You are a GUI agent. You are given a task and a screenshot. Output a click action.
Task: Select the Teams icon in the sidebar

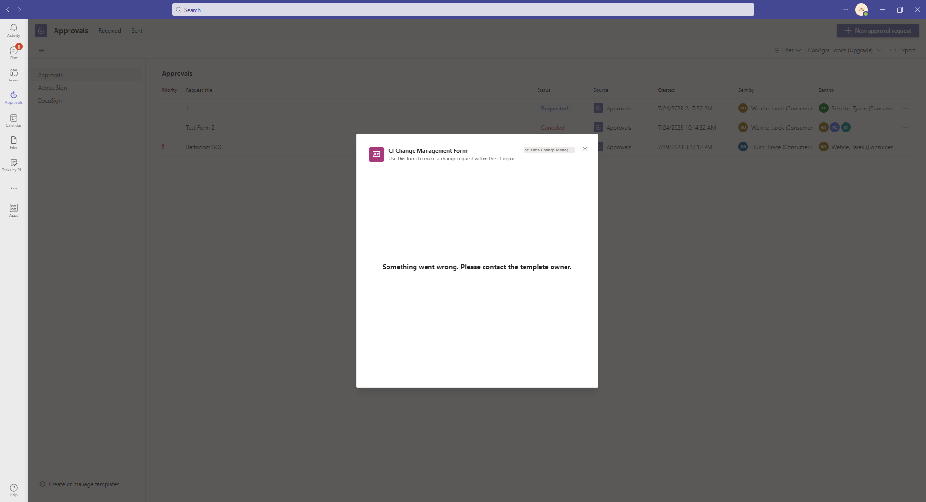pyautogui.click(x=13, y=74)
